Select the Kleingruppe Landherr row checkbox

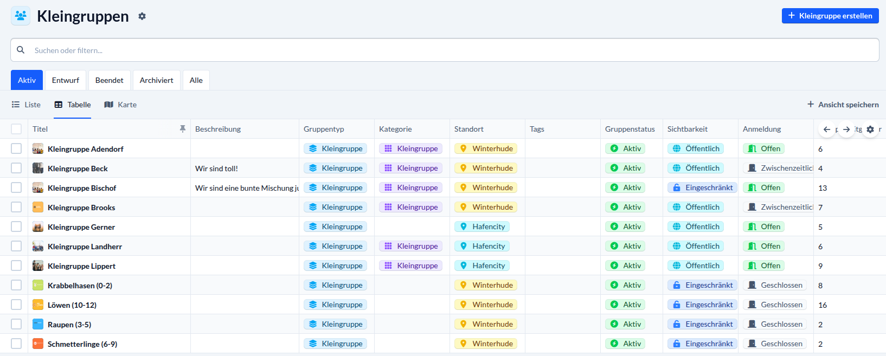point(16,246)
